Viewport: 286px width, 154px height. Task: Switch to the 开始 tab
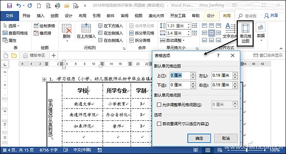[x=26, y=16]
